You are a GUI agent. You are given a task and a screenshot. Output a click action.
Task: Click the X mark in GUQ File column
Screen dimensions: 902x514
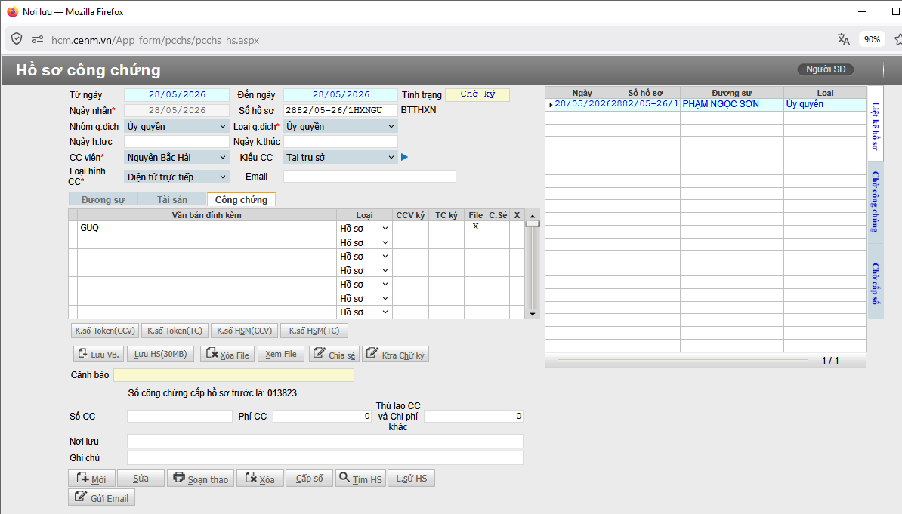point(475,227)
